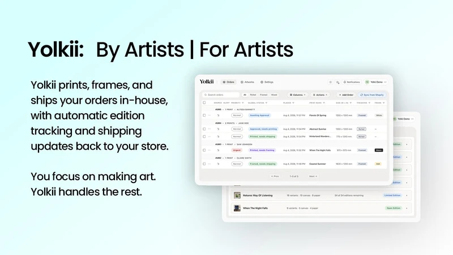Image resolution: width=453 pixels, height=255 pixels.
Task: Open row menu dash for Abstract Sunrise
Action: (210, 129)
